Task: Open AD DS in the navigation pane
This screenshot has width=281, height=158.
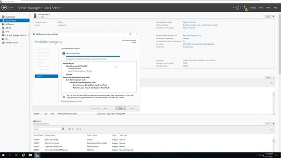Action: tap(8, 28)
